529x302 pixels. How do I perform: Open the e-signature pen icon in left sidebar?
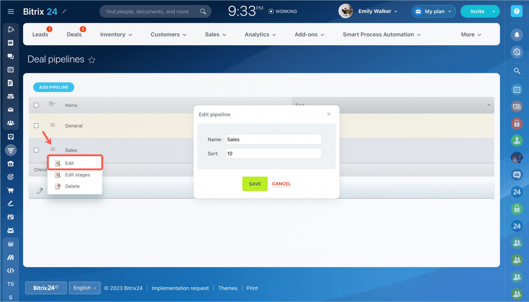pyautogui.click(x=11, y=204)
